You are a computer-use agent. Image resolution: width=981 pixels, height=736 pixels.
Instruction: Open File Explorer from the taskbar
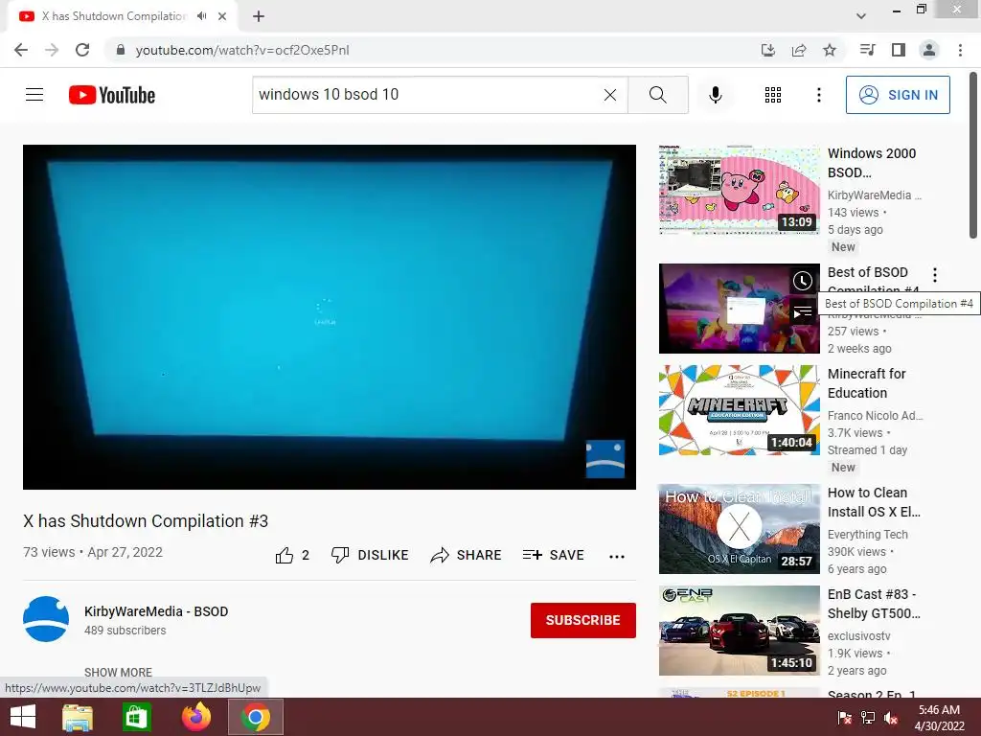[x=78, y=717]
